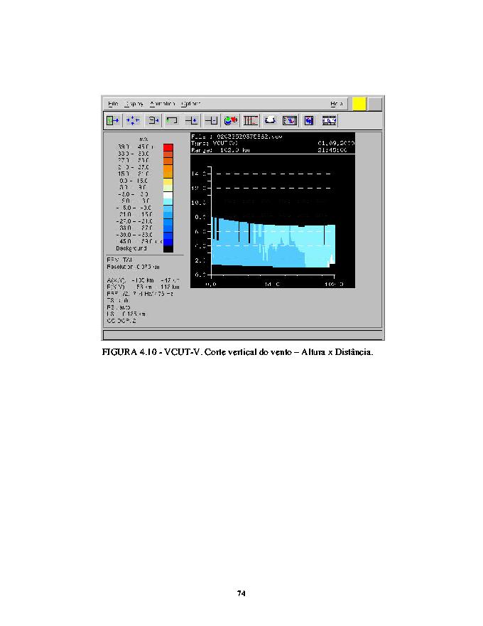Click the '-3.0 - 3.0' legend range label
Viewport: 483px width, 626px height.
point(133,194)
